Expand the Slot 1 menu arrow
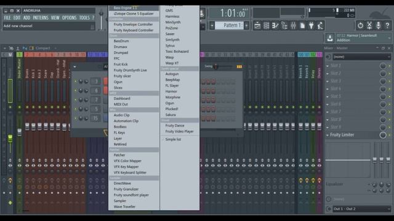The image size is (394, 221). point(328,66)
